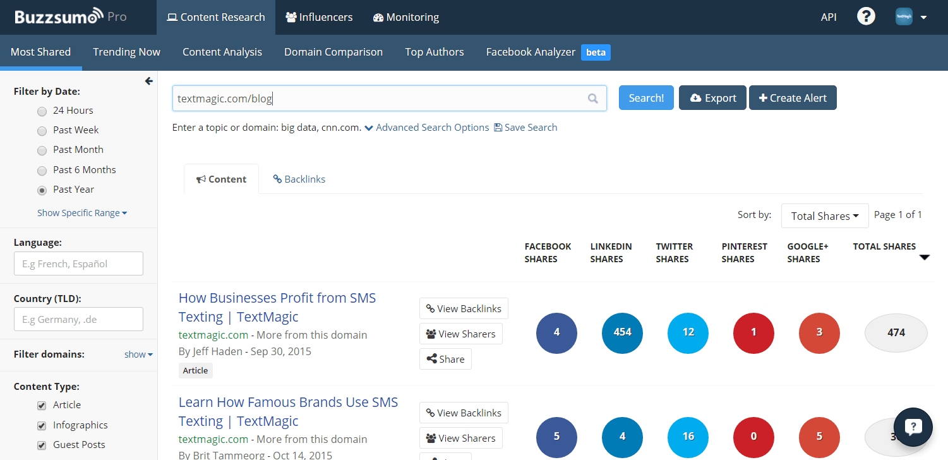Open How Businesses Profit from SMS Texting article
Image resolution: width=948 pixels, height=460 pixels.
pos(277,307)
